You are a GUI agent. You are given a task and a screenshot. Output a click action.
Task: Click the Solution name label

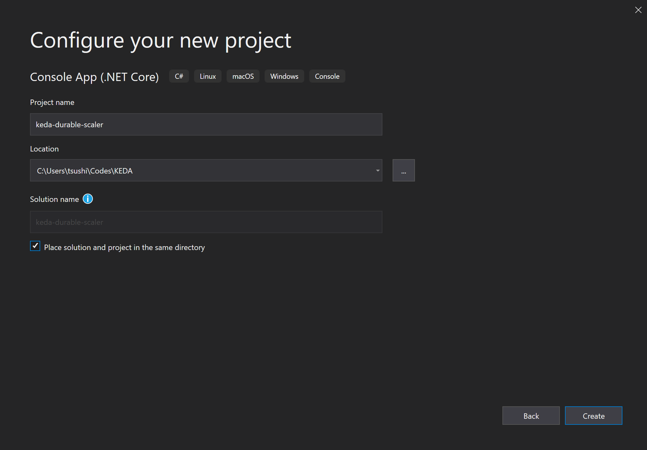point(54,199)
